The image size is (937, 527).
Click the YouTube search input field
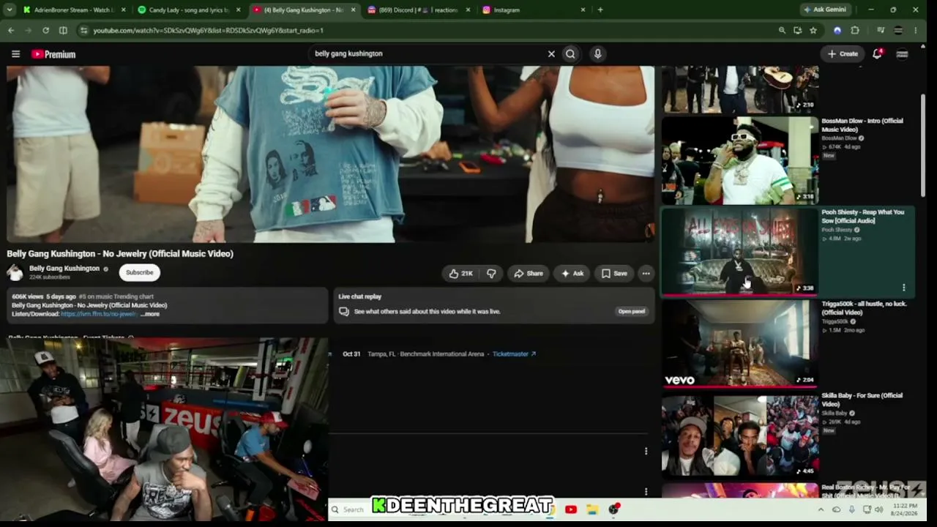[x=428, y=53]
